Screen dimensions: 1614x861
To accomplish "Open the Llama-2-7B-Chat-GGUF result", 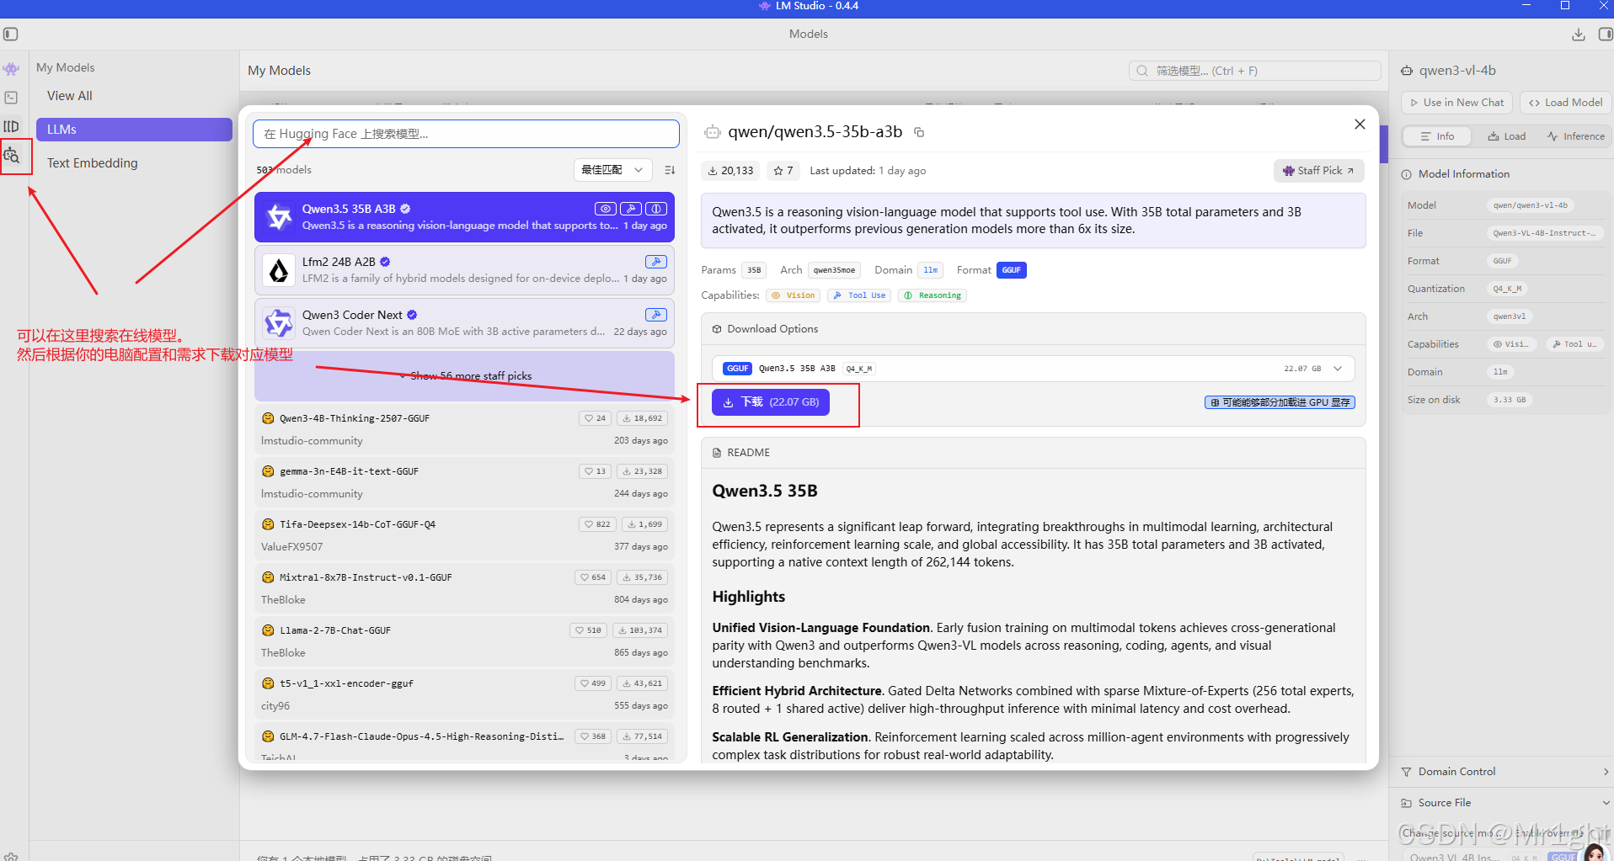I will pos(464,641).
